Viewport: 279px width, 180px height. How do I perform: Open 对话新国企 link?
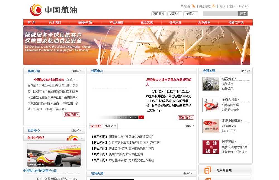229,126
